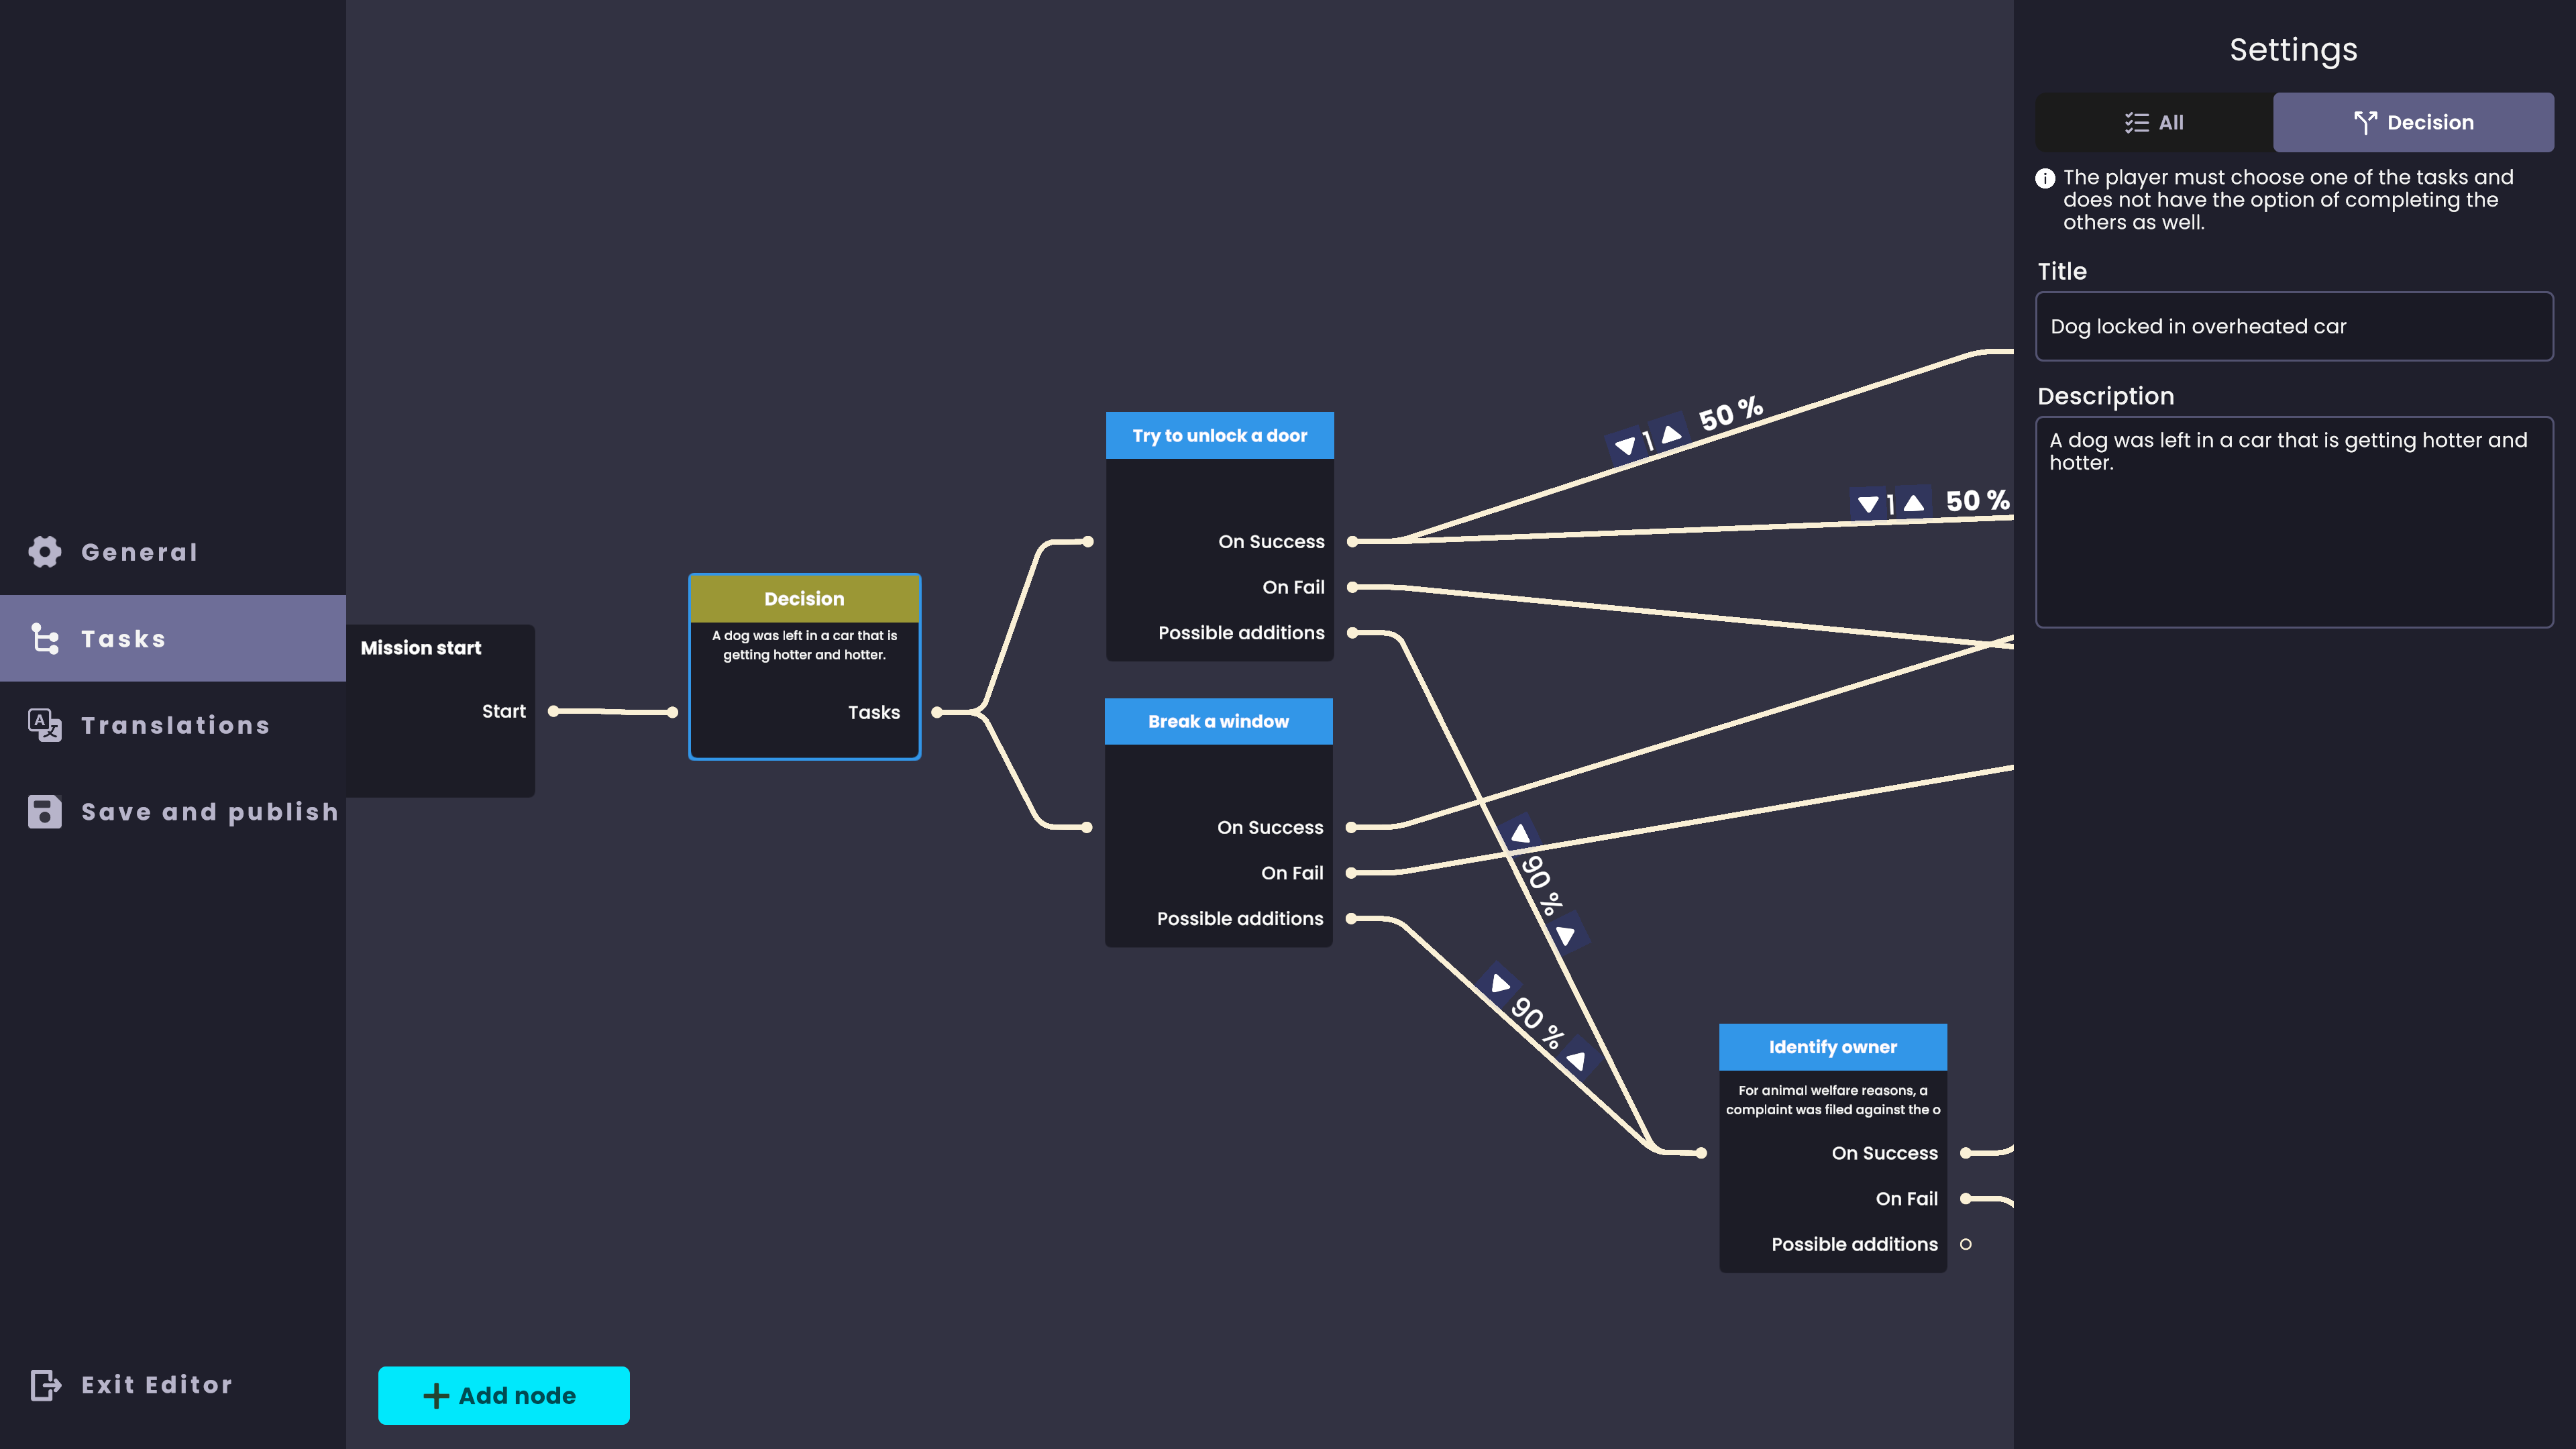Click the info icon beside player description

pos(2045,178)
